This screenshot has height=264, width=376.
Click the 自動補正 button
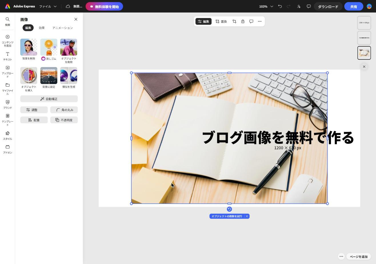point(49,99)
